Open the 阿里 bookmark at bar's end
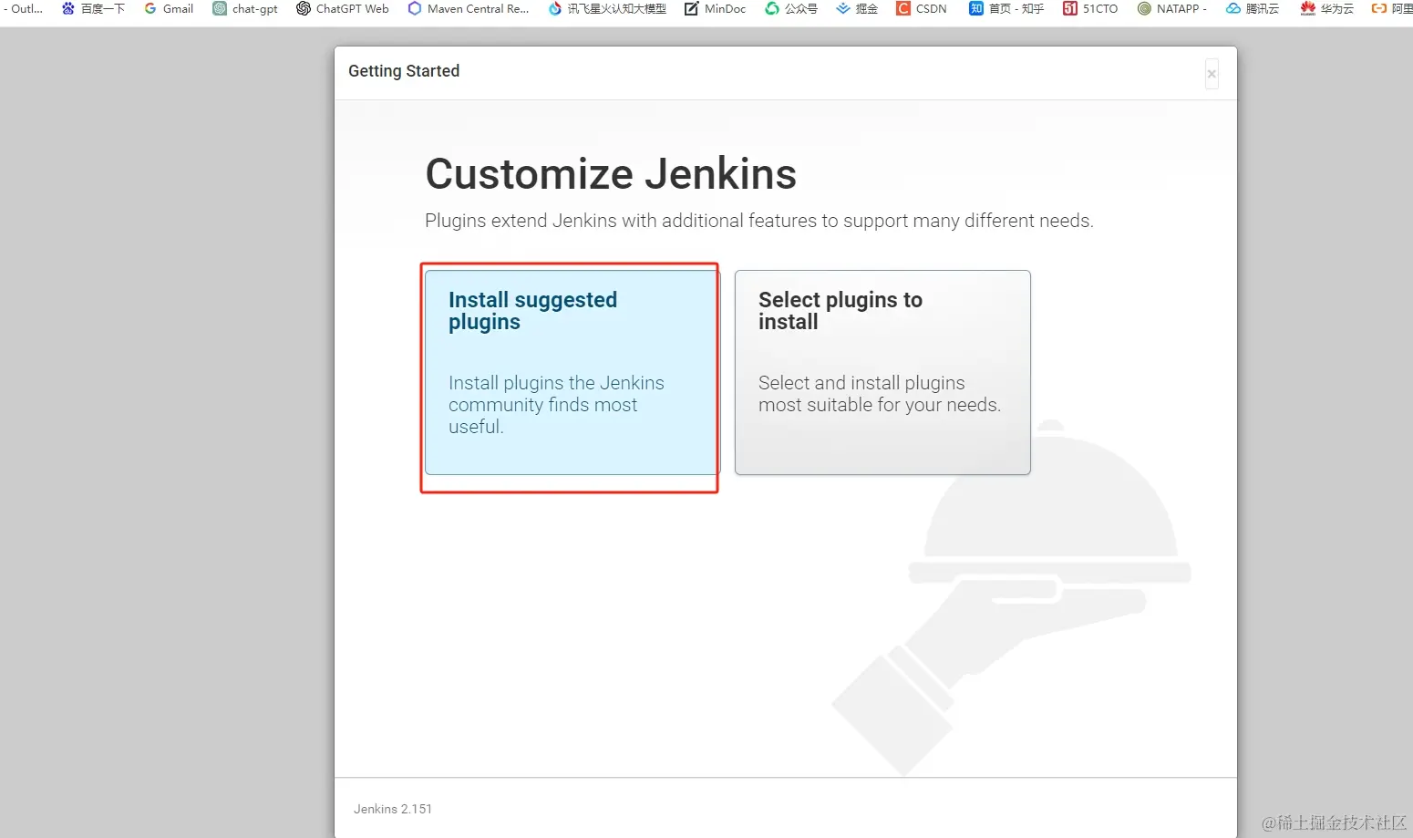The height and width of the screenshot is (838, 1413). coord(1392,8)
